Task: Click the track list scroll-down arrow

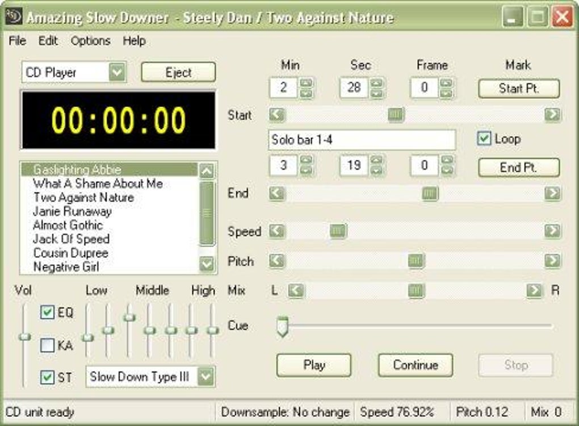Action: [207, 264]
